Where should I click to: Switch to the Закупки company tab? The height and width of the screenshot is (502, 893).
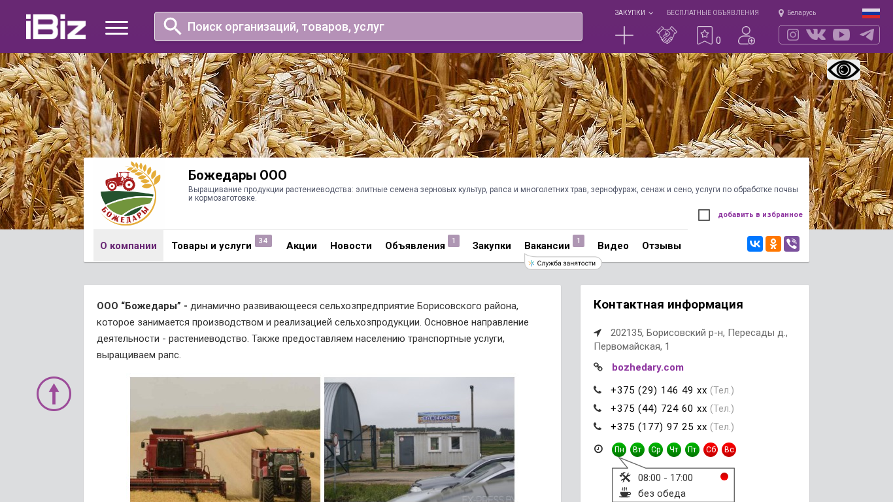click(492, 246)
